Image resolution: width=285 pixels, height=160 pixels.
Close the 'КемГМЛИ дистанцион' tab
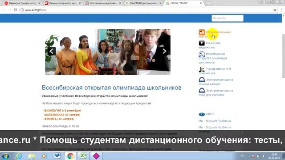(160, 3)
